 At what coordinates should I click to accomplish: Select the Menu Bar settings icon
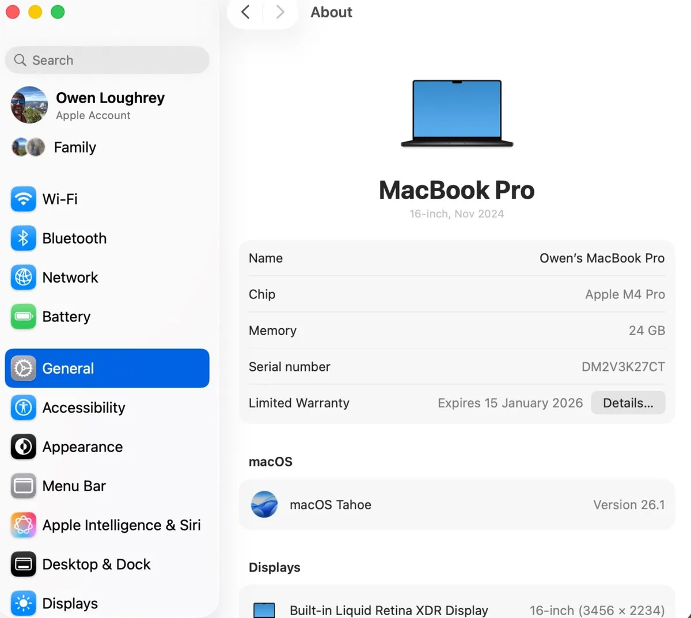[23, 486]
